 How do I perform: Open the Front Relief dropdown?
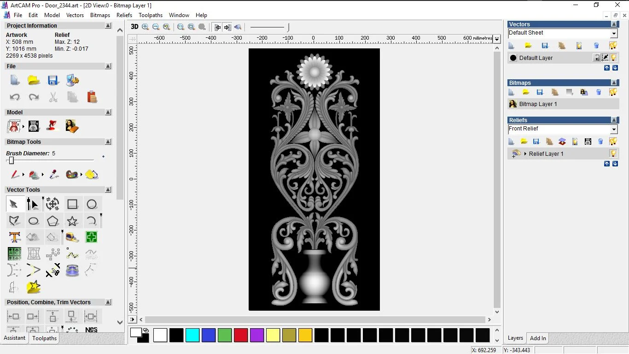click(x=613, y=130)
